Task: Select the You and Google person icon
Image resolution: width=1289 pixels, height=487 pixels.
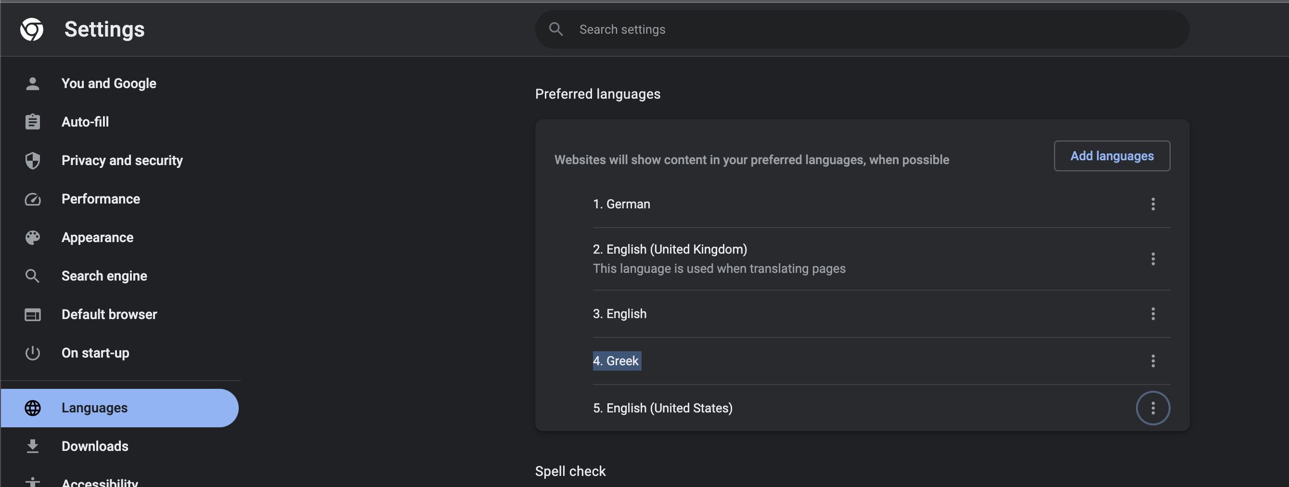Action: click(32, 83)
